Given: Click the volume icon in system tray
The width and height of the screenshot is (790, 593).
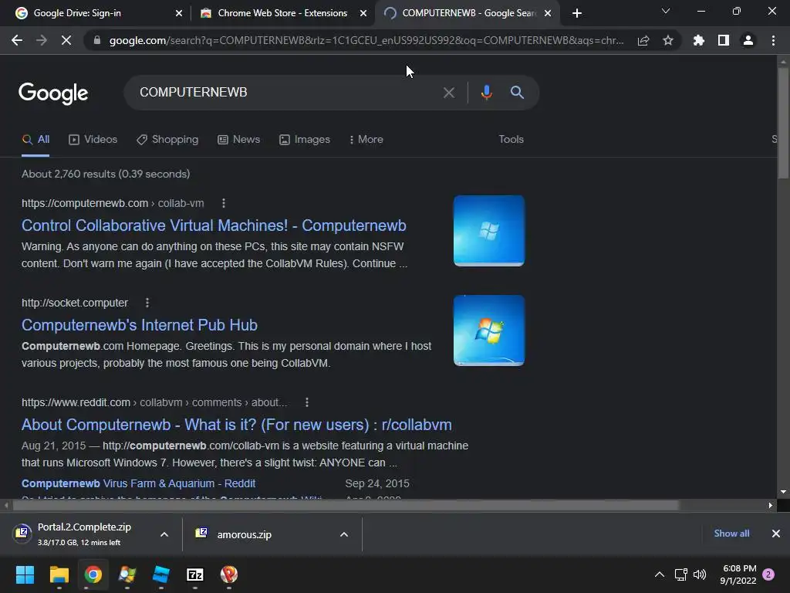Looking at the screenshot, I should tap(700, 574).
